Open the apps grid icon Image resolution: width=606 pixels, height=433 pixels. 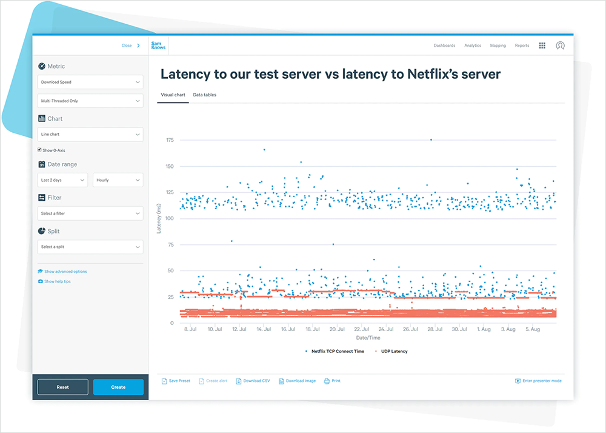click(542, 45)
